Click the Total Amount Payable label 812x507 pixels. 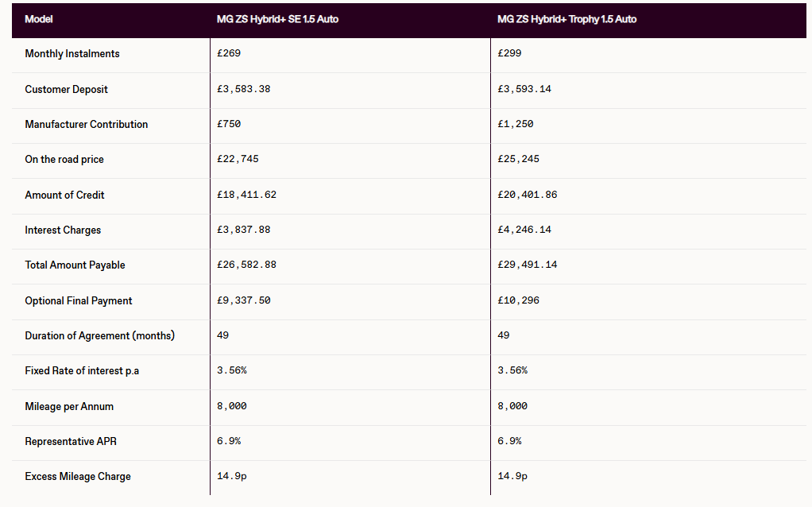coord(75,265)
